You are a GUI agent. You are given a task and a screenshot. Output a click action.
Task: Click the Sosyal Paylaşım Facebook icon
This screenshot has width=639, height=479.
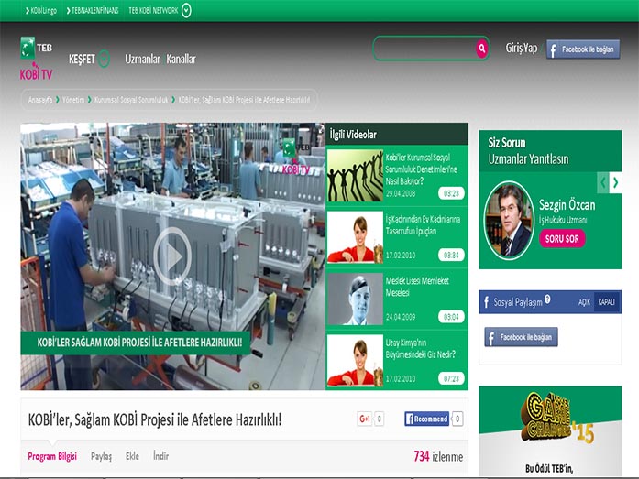[x=487, y=302]
